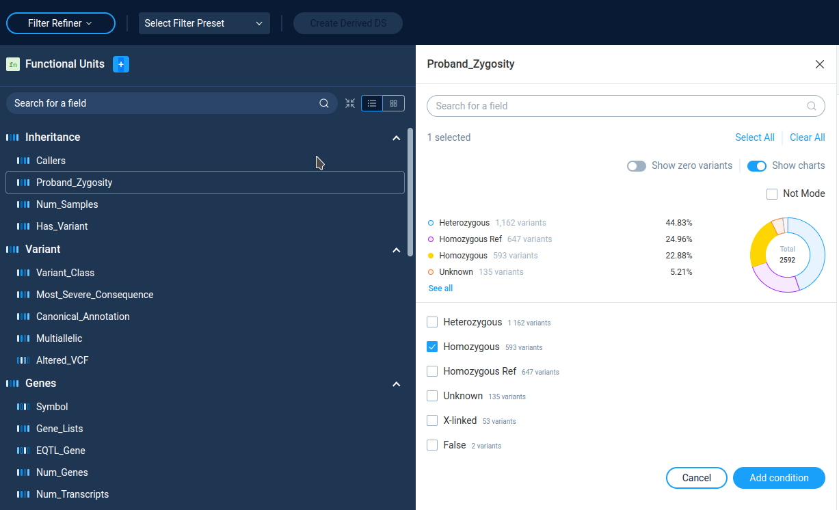Click the Cancel button
Screen dimensions: 839x510
coord(697,478)
